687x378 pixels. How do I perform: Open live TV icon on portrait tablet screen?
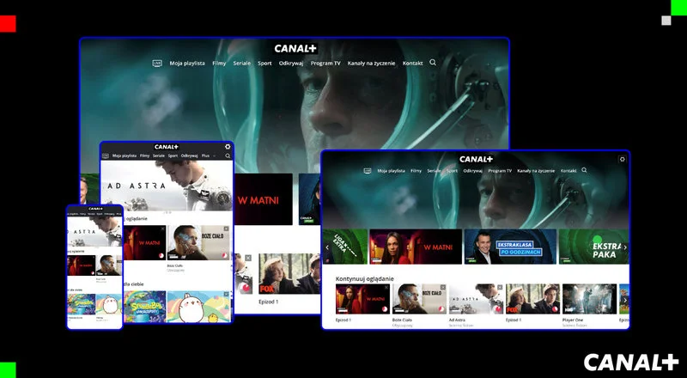point(105,155)
